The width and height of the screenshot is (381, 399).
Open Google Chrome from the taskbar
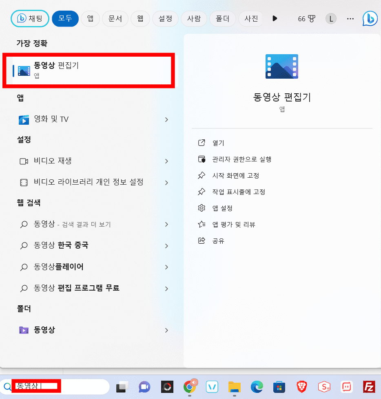click(x=190, y=387)
